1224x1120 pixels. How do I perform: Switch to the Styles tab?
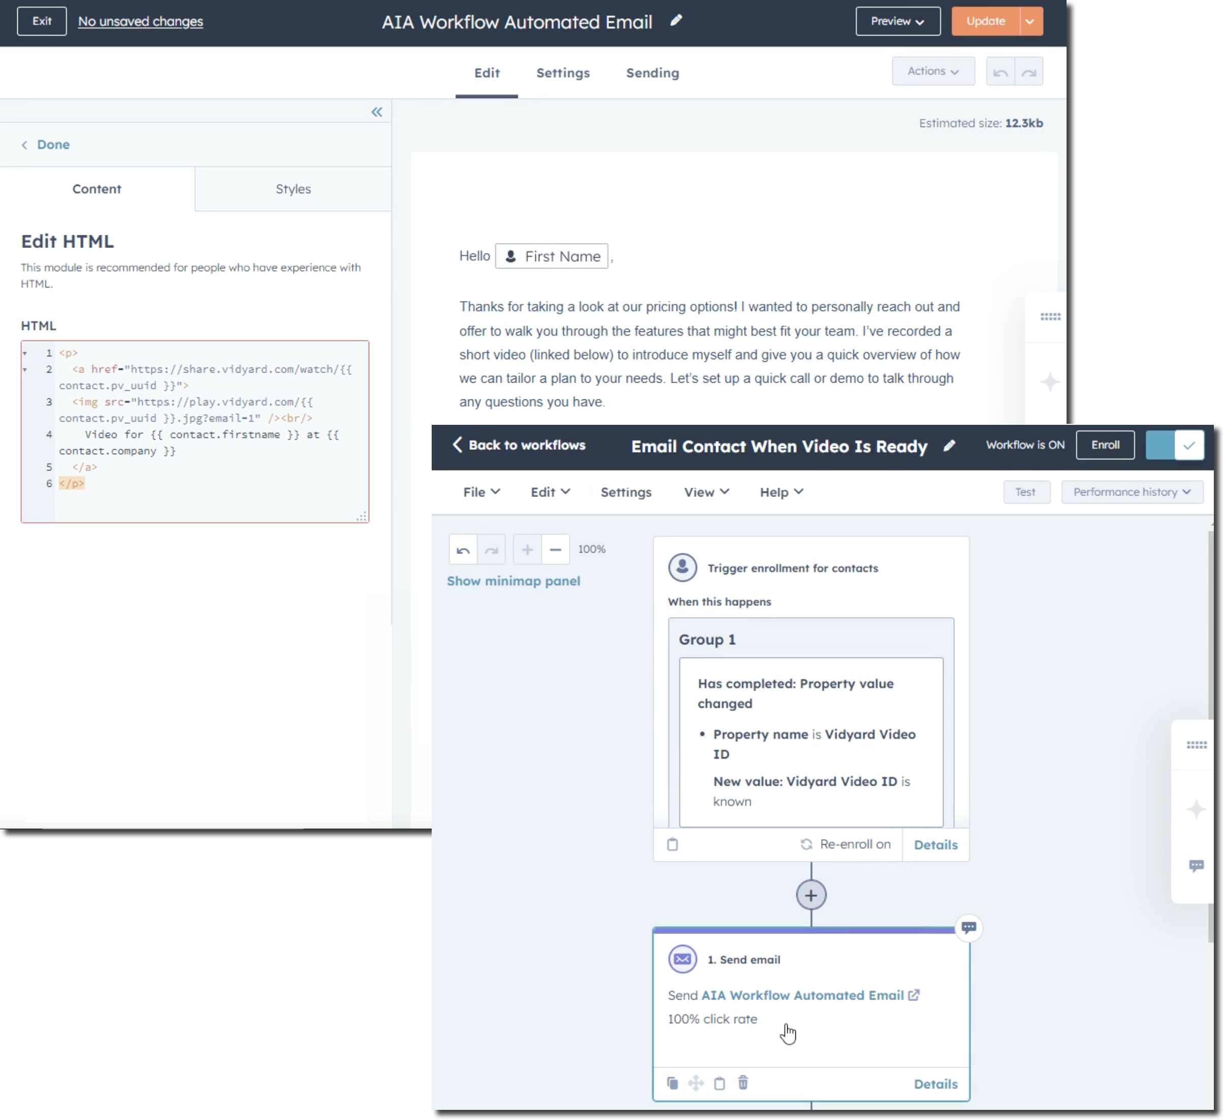(293, 189)
